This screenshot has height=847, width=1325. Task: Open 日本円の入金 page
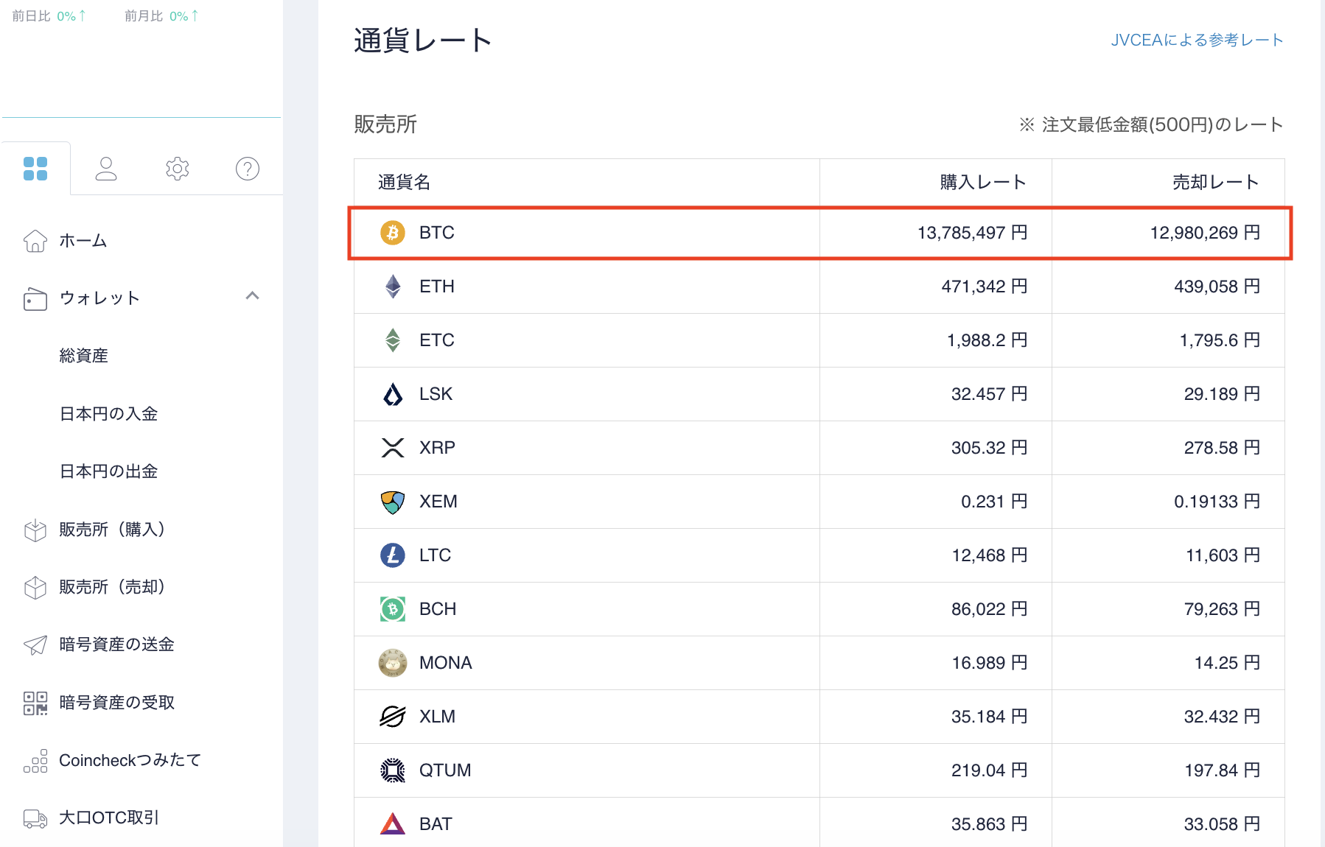(108, 413)
